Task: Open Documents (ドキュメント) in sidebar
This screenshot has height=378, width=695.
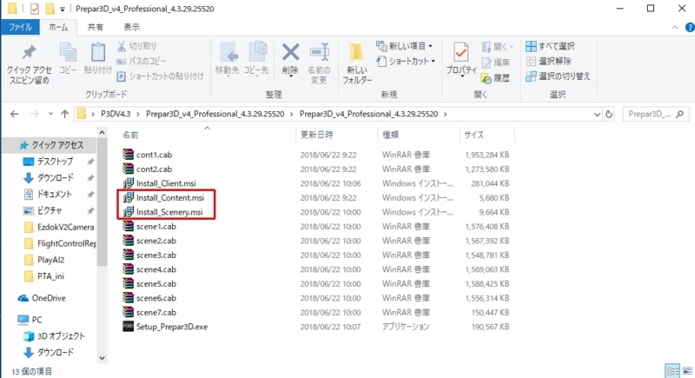Action: click(x=54, y=194)
